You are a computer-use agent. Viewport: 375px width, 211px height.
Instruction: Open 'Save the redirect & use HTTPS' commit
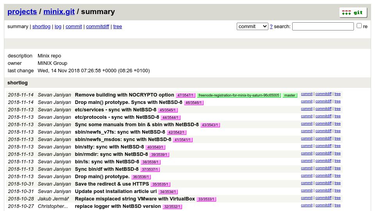click(112, 184)
